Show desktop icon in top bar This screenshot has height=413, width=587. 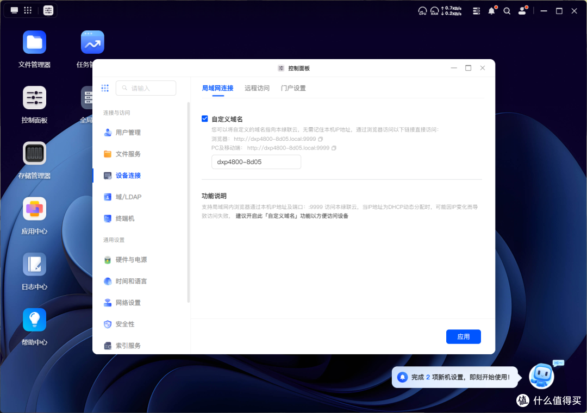tap(14, 10)
